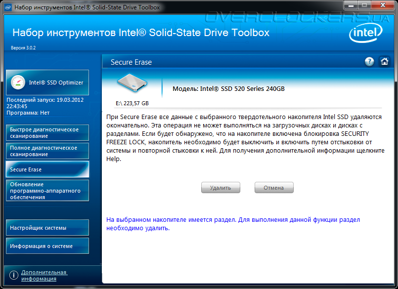Start Быстрое диагностическое сканирование

(47, 133)
